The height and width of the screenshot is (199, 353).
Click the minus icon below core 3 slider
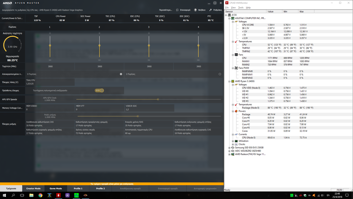point(149,60)
